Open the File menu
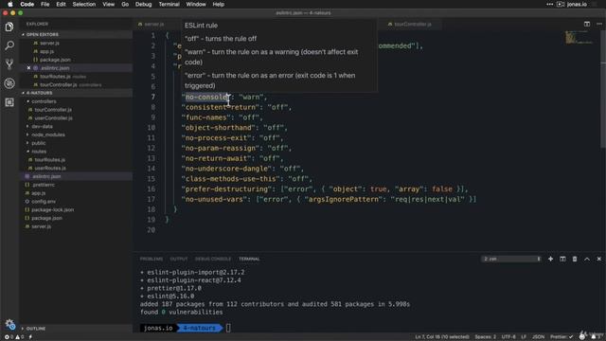Viewport: 606px width, 341px height. coord(45,4)
